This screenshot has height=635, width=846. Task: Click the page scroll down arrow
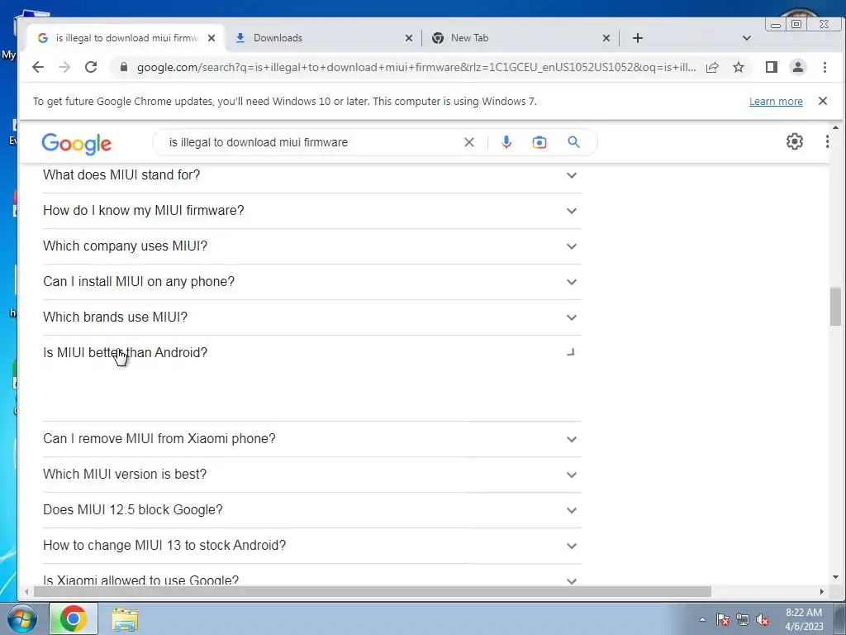point(835,578)
